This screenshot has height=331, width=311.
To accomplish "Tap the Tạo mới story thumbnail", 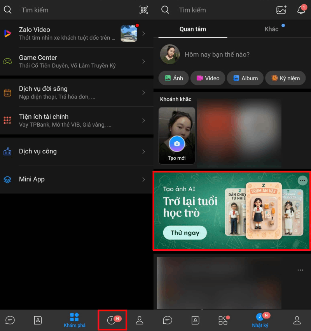I will 177,136.
